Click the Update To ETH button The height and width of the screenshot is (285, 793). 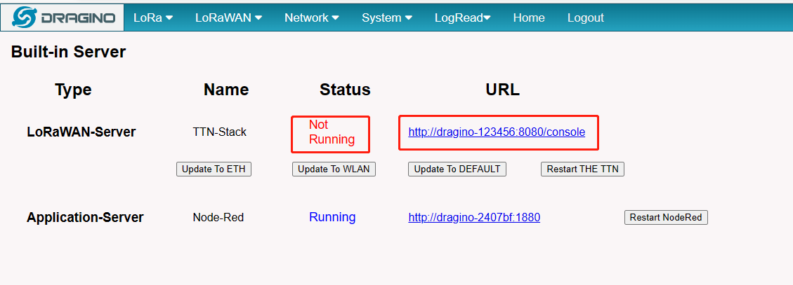click(x=214, y=169)
